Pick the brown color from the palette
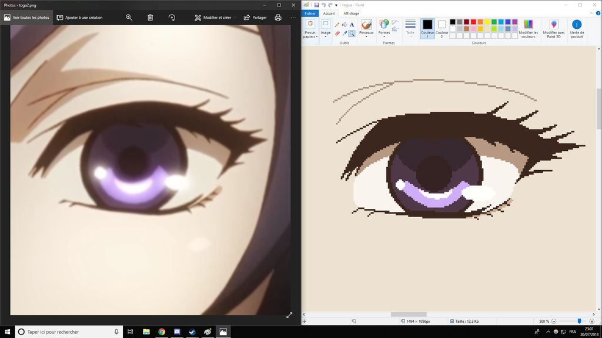 (x=466, y=29)
